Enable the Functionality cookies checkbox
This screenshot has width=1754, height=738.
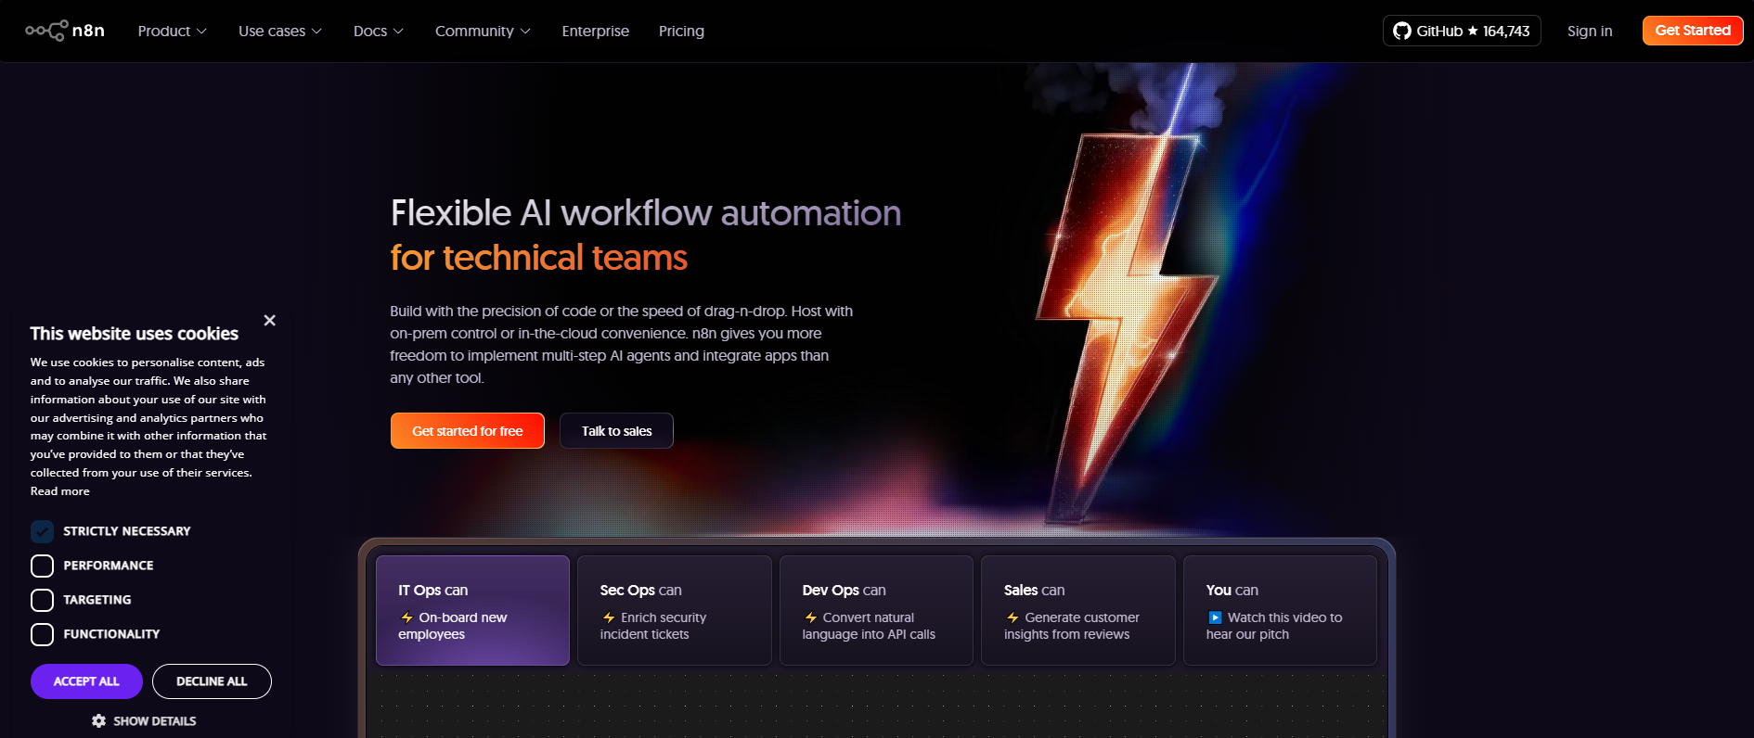click(42, 634)
